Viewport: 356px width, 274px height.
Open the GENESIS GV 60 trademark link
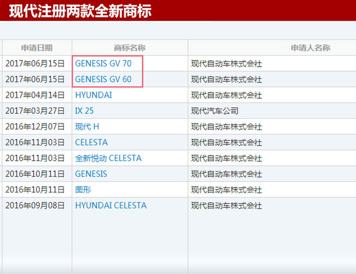point(103,79)
